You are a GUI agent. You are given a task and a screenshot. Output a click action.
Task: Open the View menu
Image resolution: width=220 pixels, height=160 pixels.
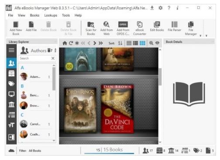click(21, 15)
